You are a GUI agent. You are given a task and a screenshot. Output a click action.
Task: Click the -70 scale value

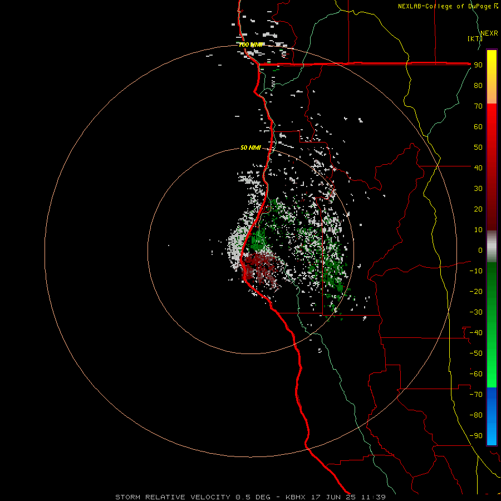tap(476, 395)
